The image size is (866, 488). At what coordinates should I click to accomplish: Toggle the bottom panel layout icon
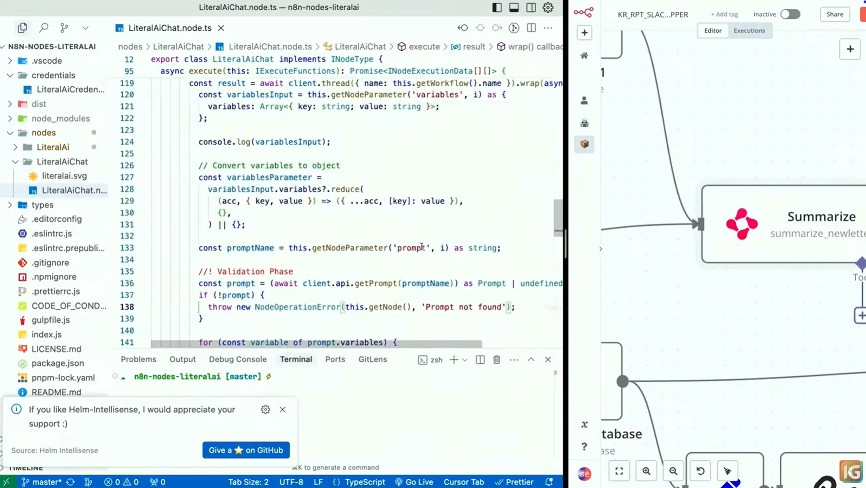tap(514, 7)
